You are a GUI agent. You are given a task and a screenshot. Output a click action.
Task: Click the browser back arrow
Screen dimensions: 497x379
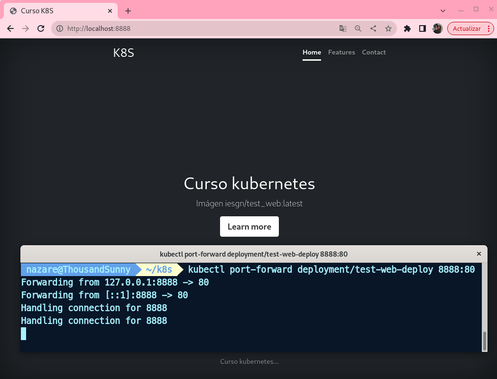tap(10, 28)
